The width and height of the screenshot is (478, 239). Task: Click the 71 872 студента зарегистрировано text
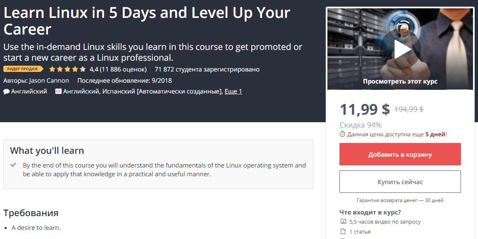pyautogui.click(x=207, y=69)
